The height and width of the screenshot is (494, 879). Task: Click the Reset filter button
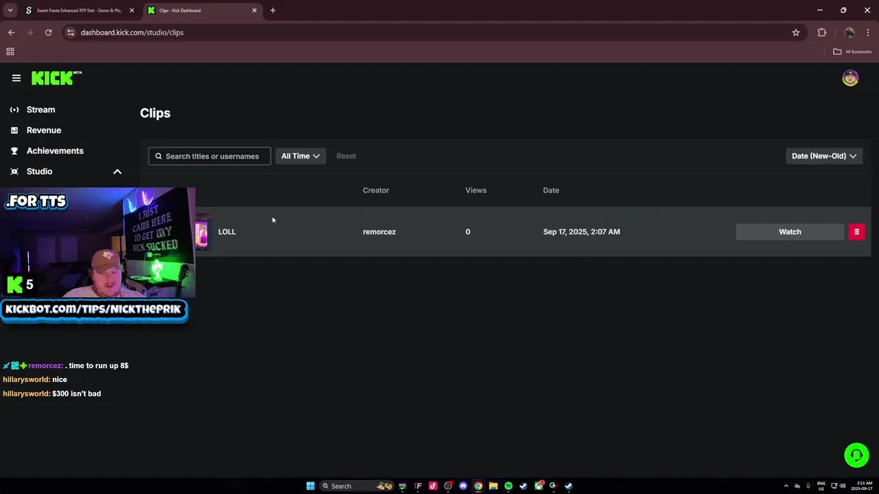346,156
